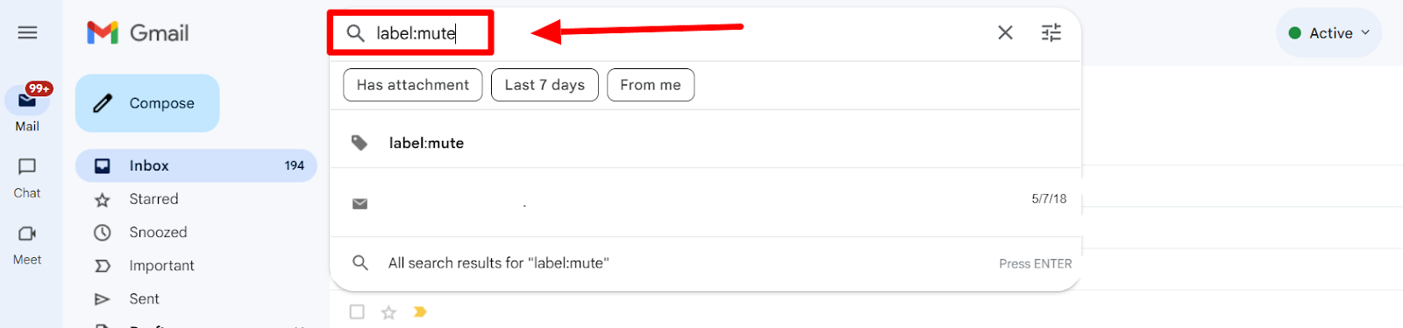The height and width of the screenshot is (328, 1403).
Task: Clear the search with the X icon
Action: (x=1005, y=32)
